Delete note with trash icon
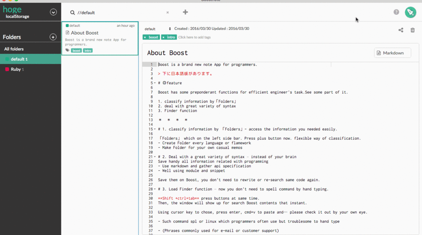 click(x=413, y=30)
